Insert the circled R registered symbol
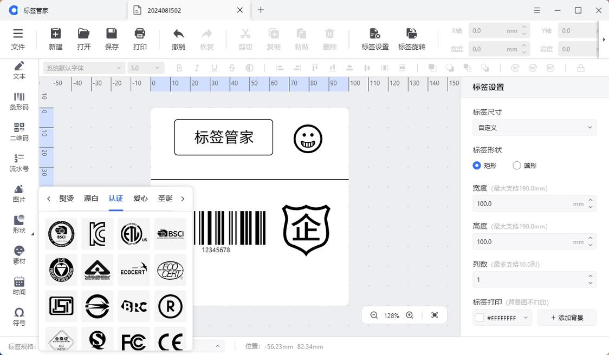Viewport: 609px width, 355px height. pos(170,306)
